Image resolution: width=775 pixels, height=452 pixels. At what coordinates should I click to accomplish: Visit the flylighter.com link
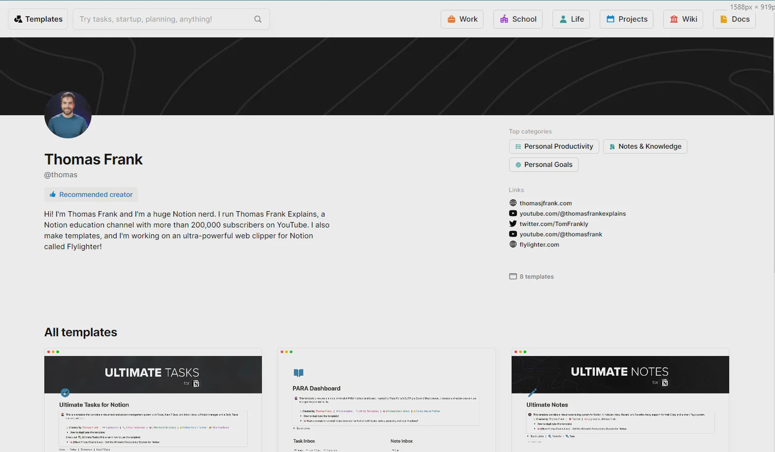click(539, 245)
